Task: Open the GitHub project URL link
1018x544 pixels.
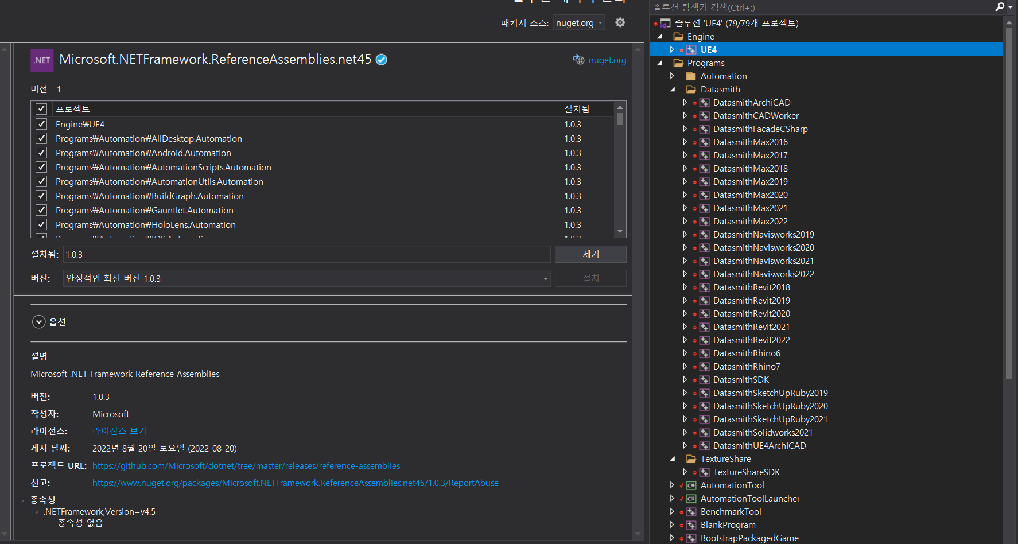Action: point(246,466)
